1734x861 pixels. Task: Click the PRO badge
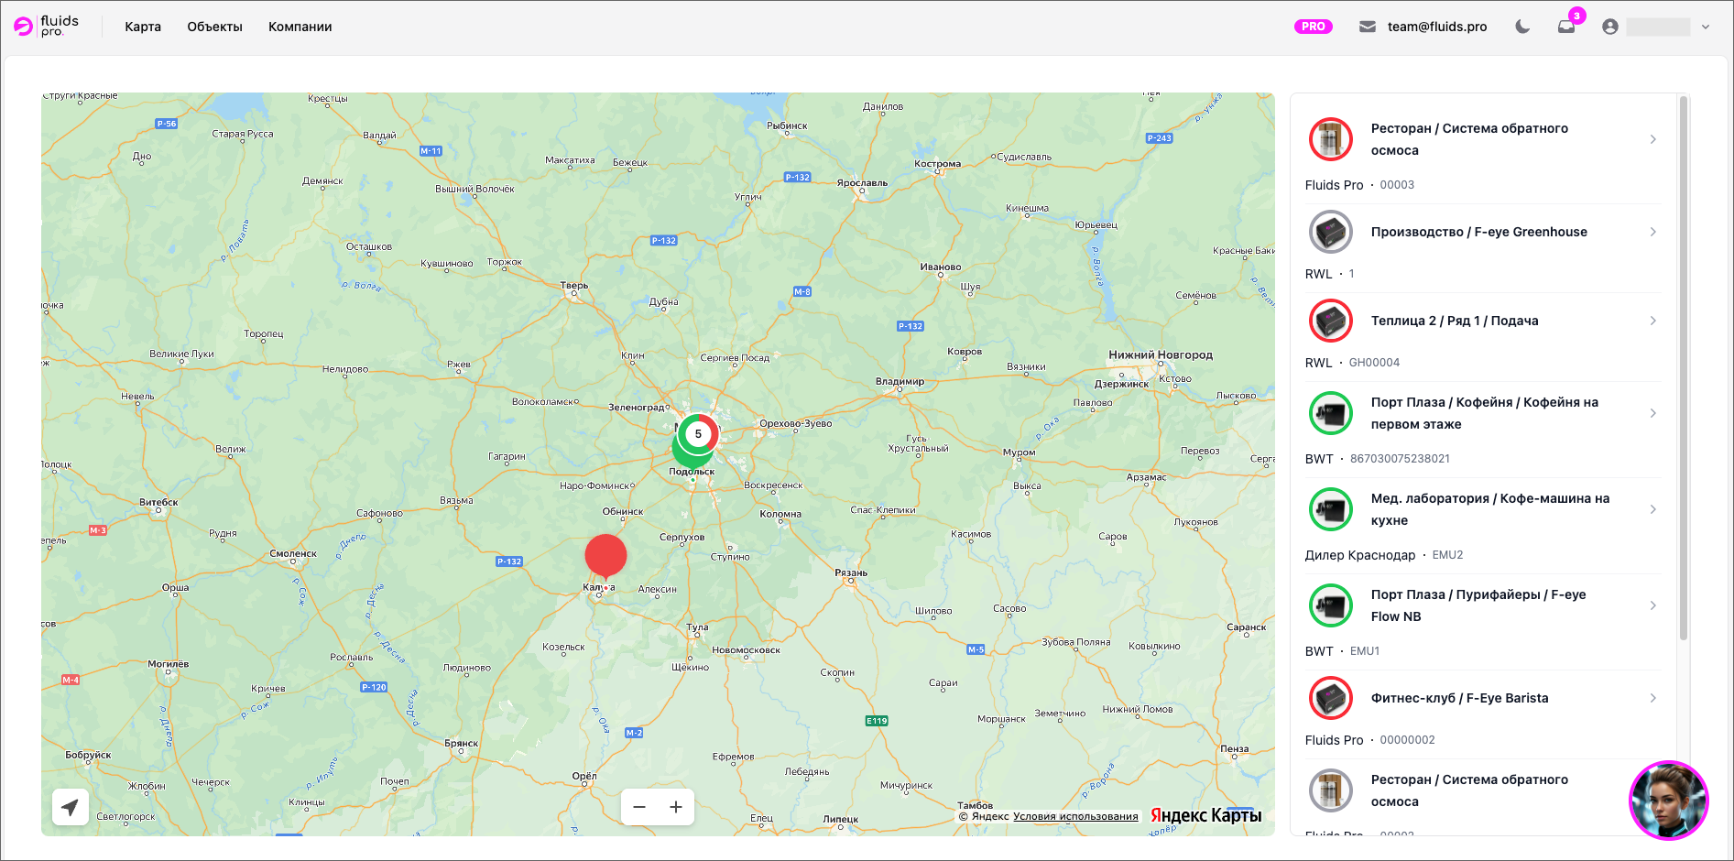(x=1314, y=27)
